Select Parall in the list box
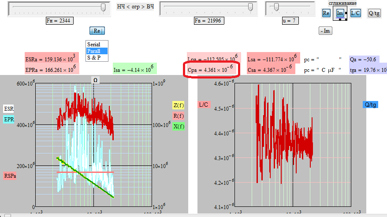The width and height of the screenshot is (387, 217). click(x=97, y=51)
